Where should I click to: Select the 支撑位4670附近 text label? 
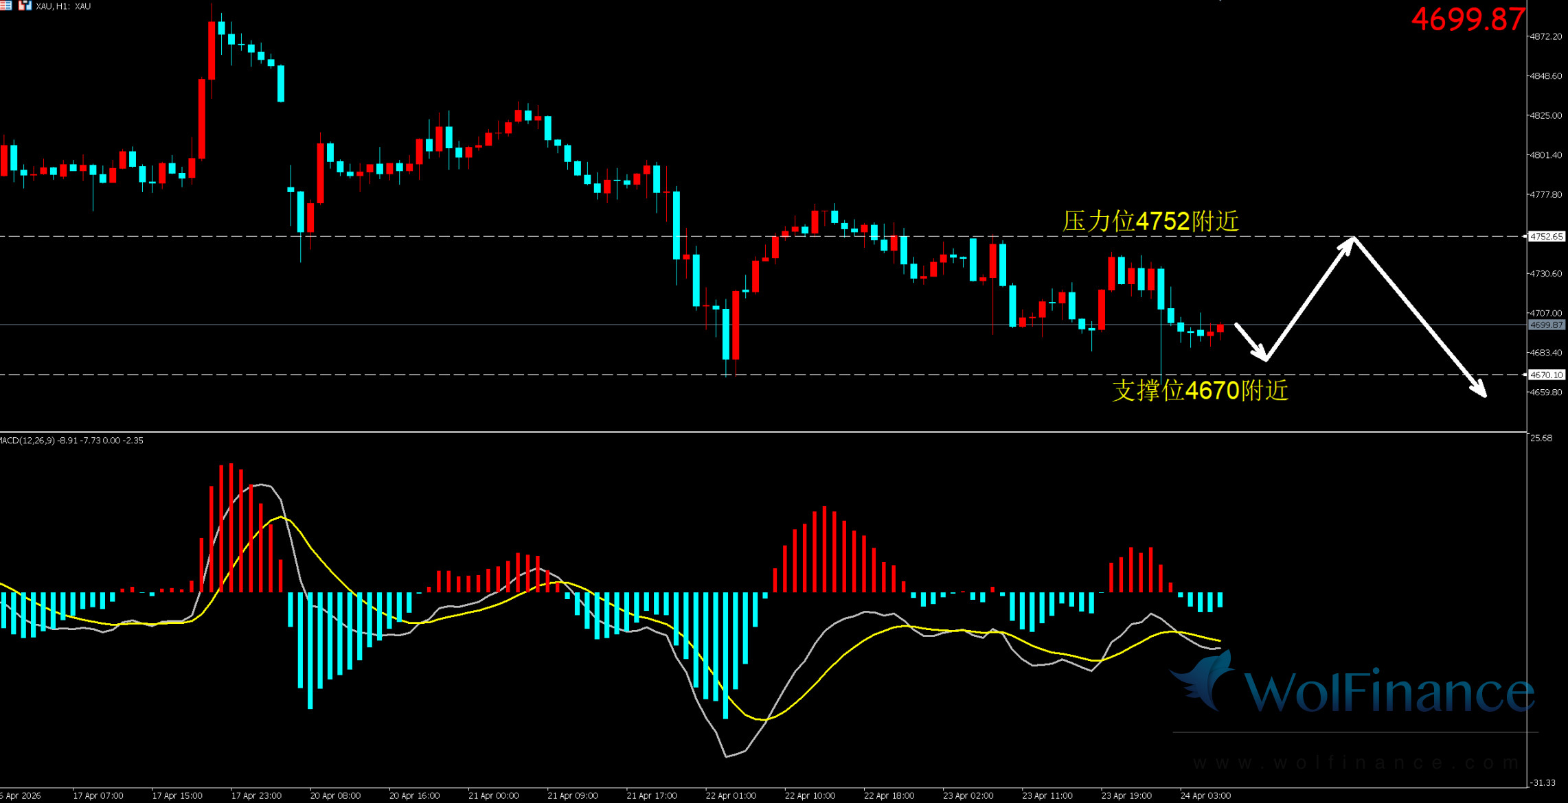click(1200, 391)
